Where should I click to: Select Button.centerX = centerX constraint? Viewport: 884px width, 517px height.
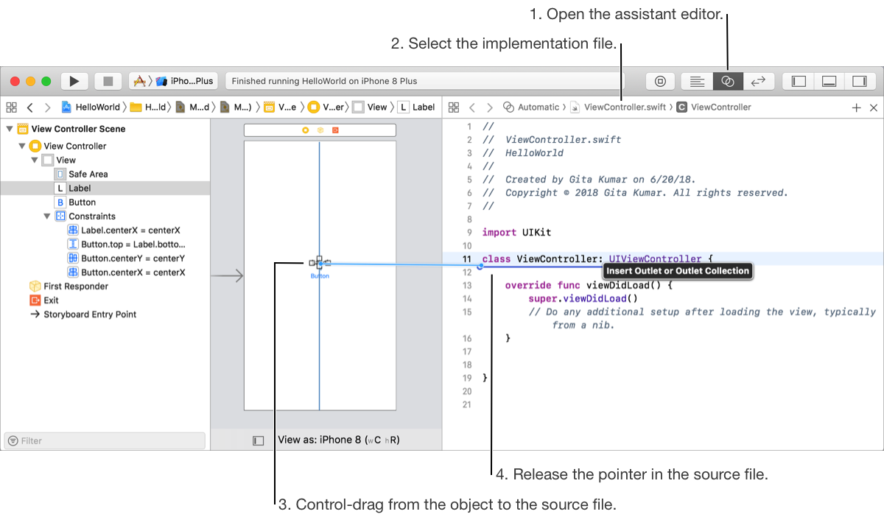(x=133, y=272)
